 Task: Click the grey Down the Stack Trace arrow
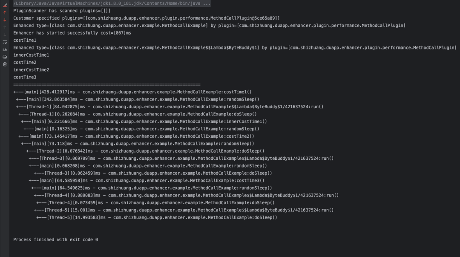(5, 35)
